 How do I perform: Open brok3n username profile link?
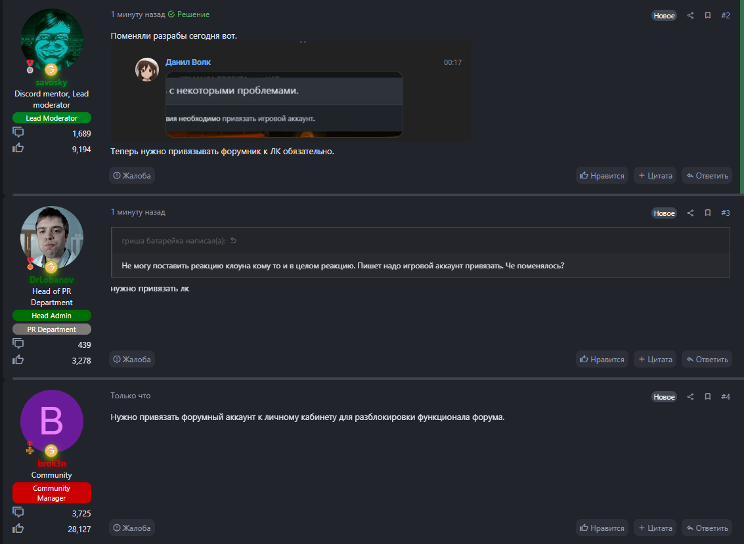(52, 464)
